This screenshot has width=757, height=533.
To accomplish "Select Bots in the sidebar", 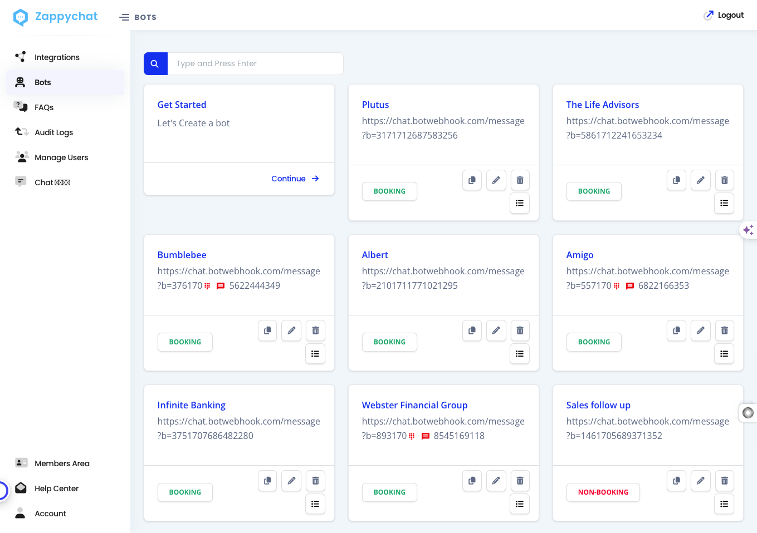I will click(x=65, y=82).
